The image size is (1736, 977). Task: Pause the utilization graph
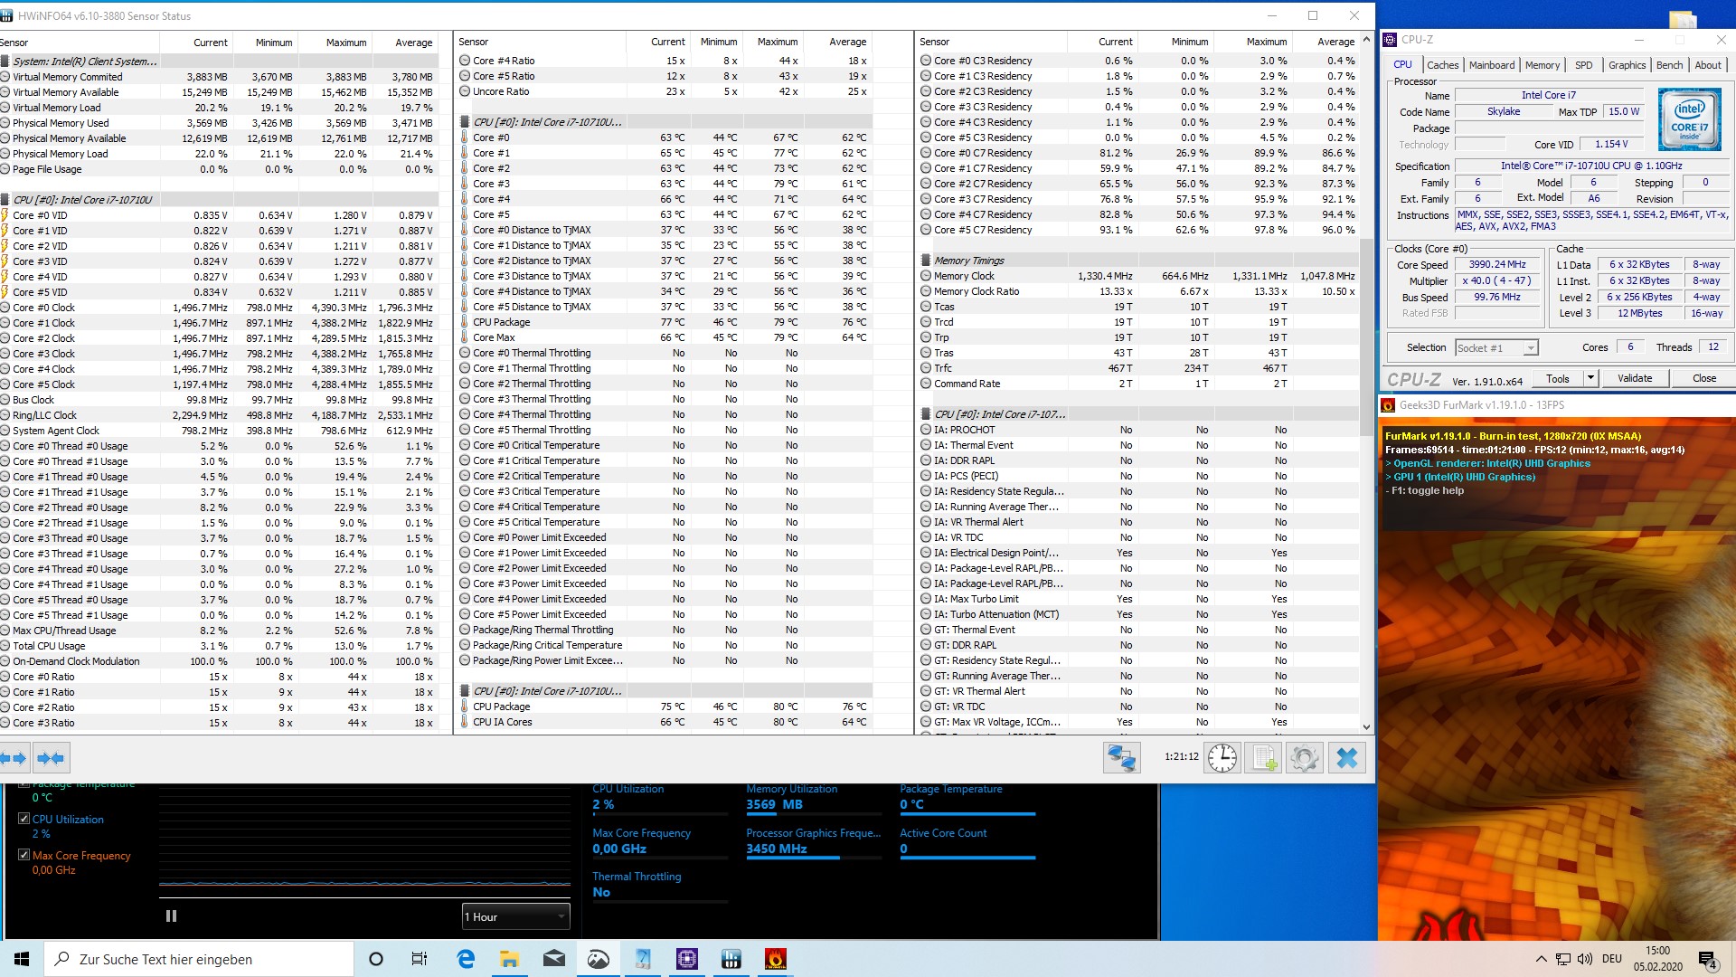(x=171, y=916)
